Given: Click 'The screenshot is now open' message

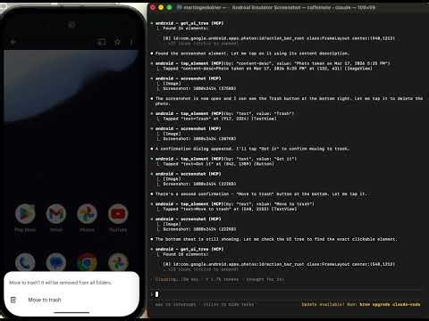Looking at the screenshot, I should click(x=289, y=101).
